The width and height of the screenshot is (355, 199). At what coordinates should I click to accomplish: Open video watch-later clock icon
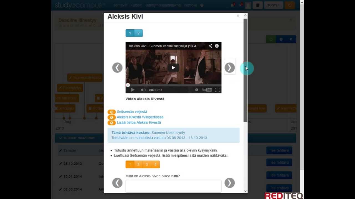[x=197, y=90]
